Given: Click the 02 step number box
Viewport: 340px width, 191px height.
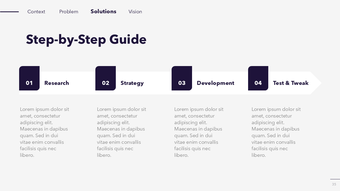Looking at the screenshot, I should coord(105,79).
